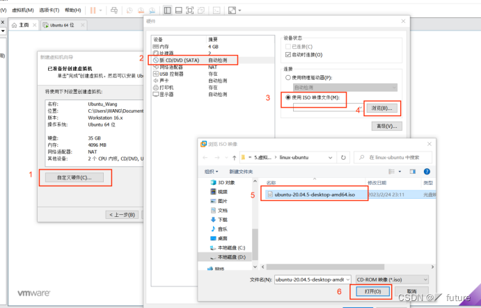This screenshot has height=308, width=481.
Task: Click Send Ctrl+Alt+Del toolbar icon
Action: tap(114, 10)
